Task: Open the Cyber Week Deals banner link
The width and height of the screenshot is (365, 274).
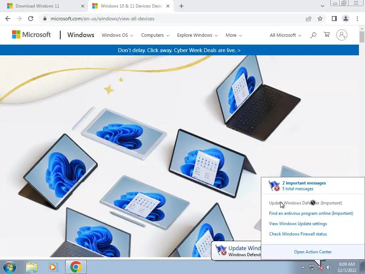Action: pyautogui.click(x=179, y=50)
